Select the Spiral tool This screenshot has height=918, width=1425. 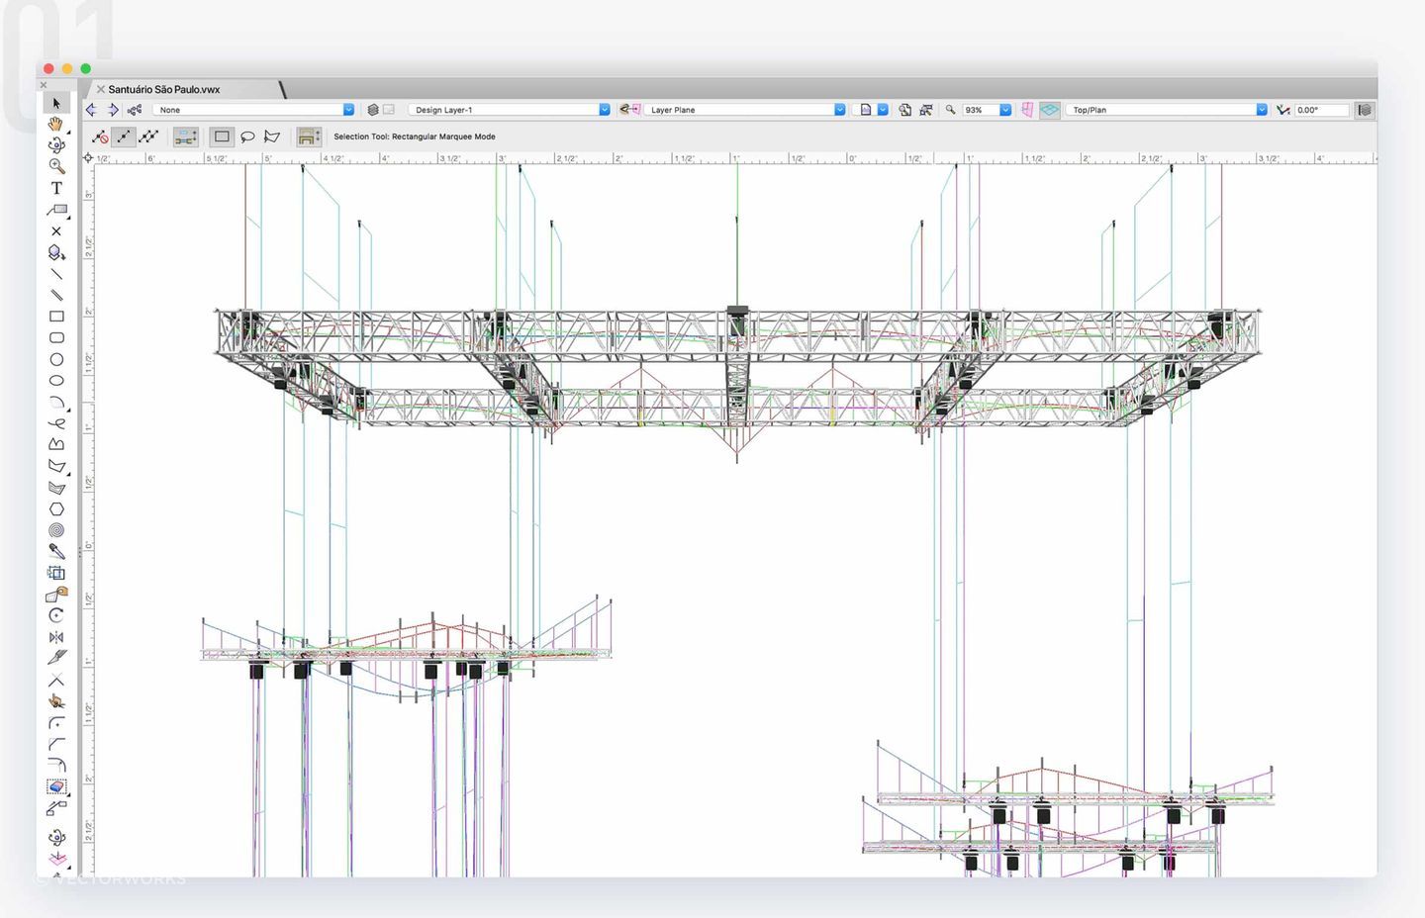tap(56, 530)
